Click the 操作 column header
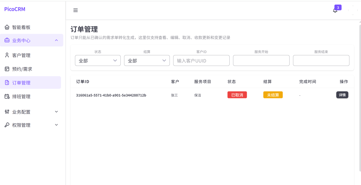 (x=344, y=82)
